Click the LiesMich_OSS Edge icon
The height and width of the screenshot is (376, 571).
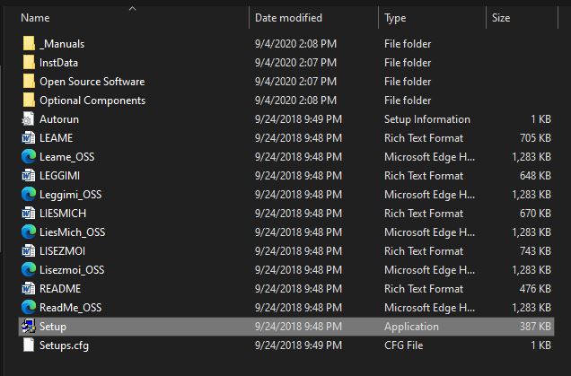pos(29,232)
